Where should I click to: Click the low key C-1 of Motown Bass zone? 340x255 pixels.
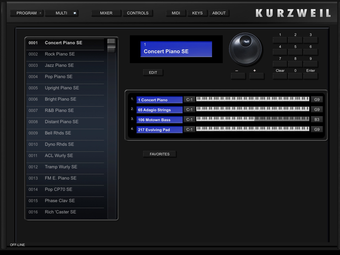[x=189, y=119]
